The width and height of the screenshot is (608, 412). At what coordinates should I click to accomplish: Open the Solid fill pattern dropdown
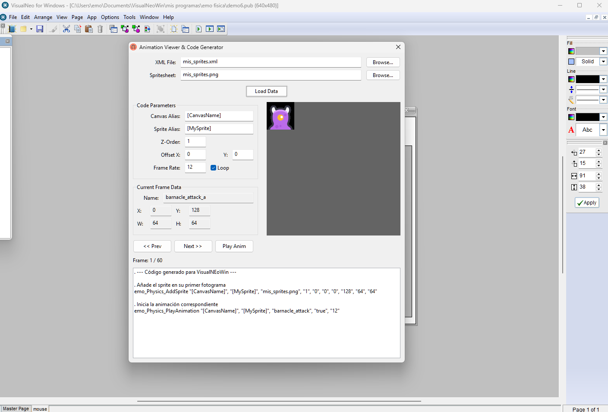coord(604,62)
